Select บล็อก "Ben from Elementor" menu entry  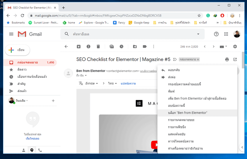pyautogui.click(x=197, y=113)
